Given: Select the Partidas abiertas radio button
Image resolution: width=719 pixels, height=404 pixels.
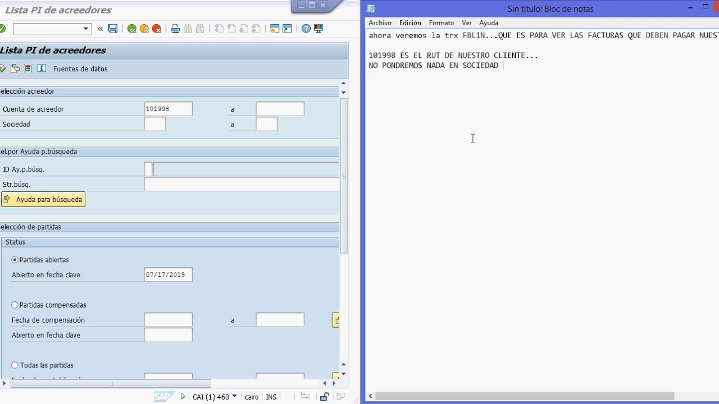Looking at the screenshot, I should [15, 260].
